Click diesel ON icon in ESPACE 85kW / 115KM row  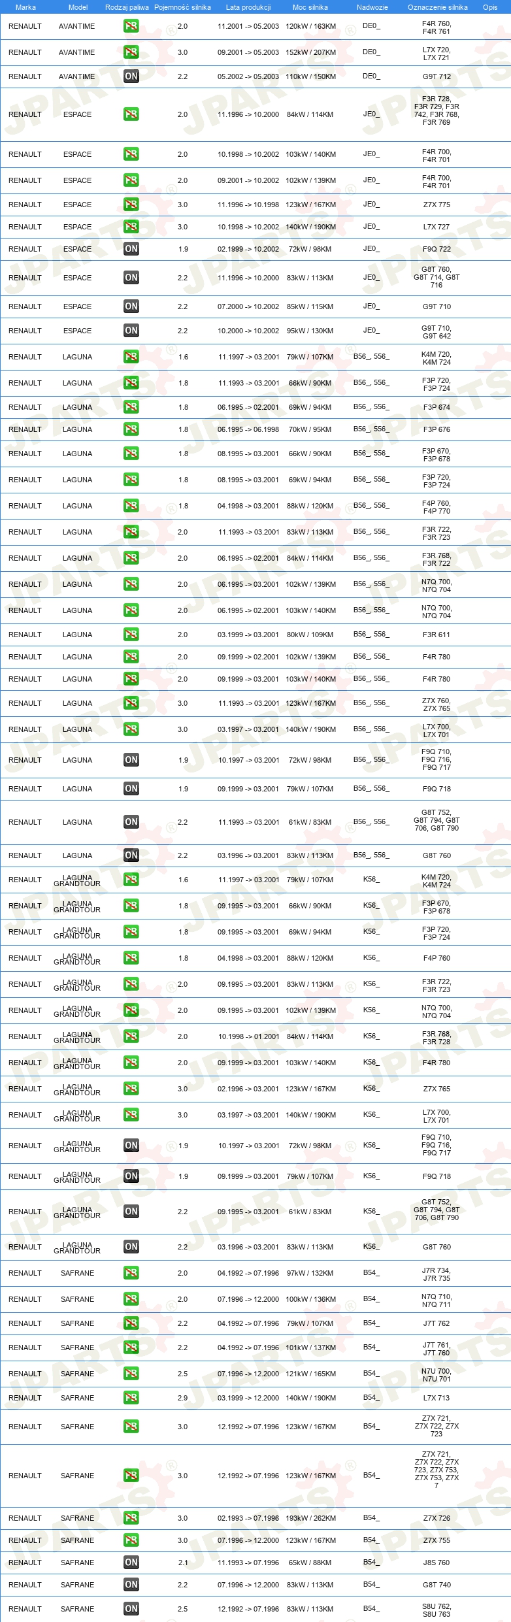[x=131, y=306]
